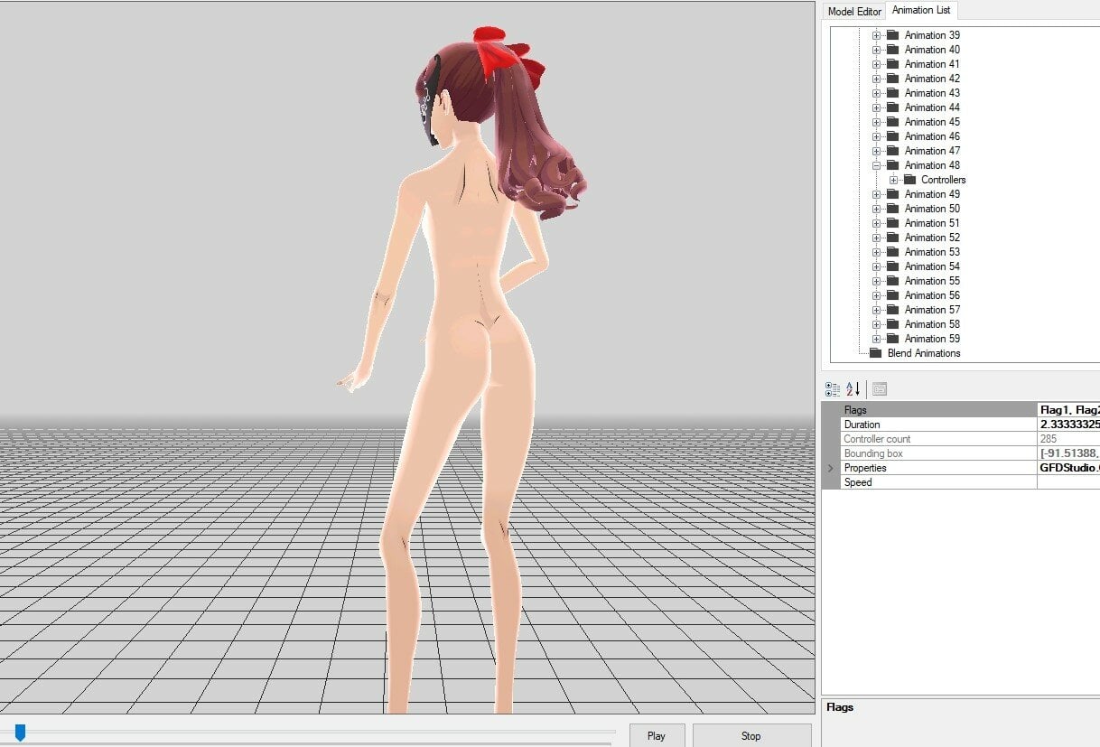Click the Animation 55 folder icon
The image size is (1100, 747).
tap(892, 281)
